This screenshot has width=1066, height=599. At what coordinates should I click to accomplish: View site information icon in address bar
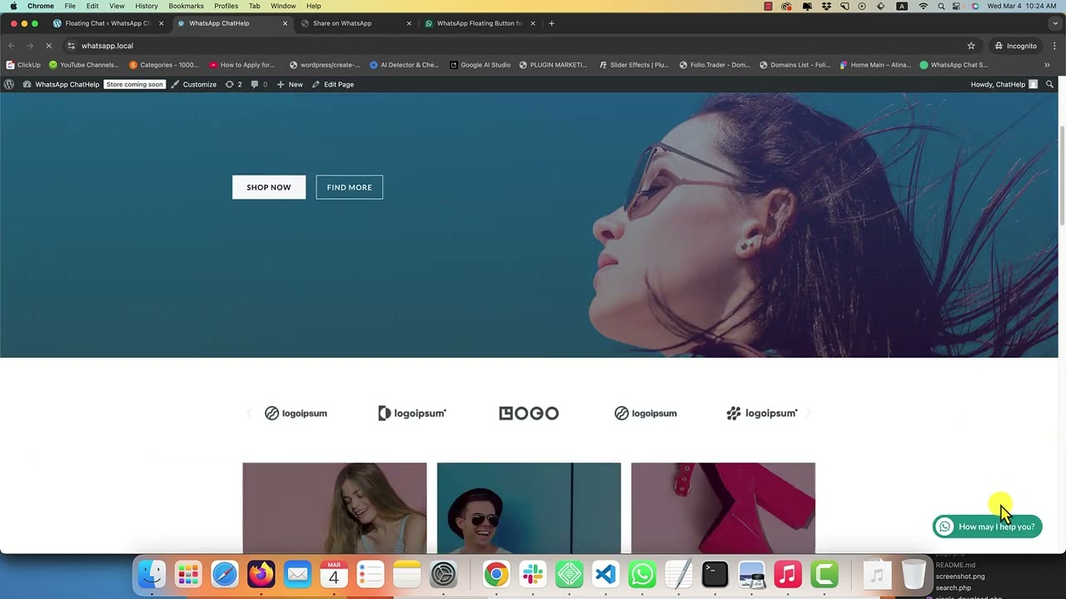point(72,46)
